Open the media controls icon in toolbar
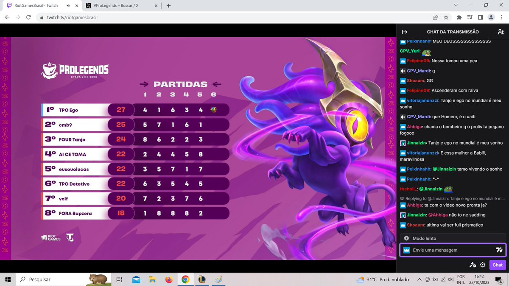Image resolution: width=509 pixels, height=286 pixels. (x=470, y=17)
